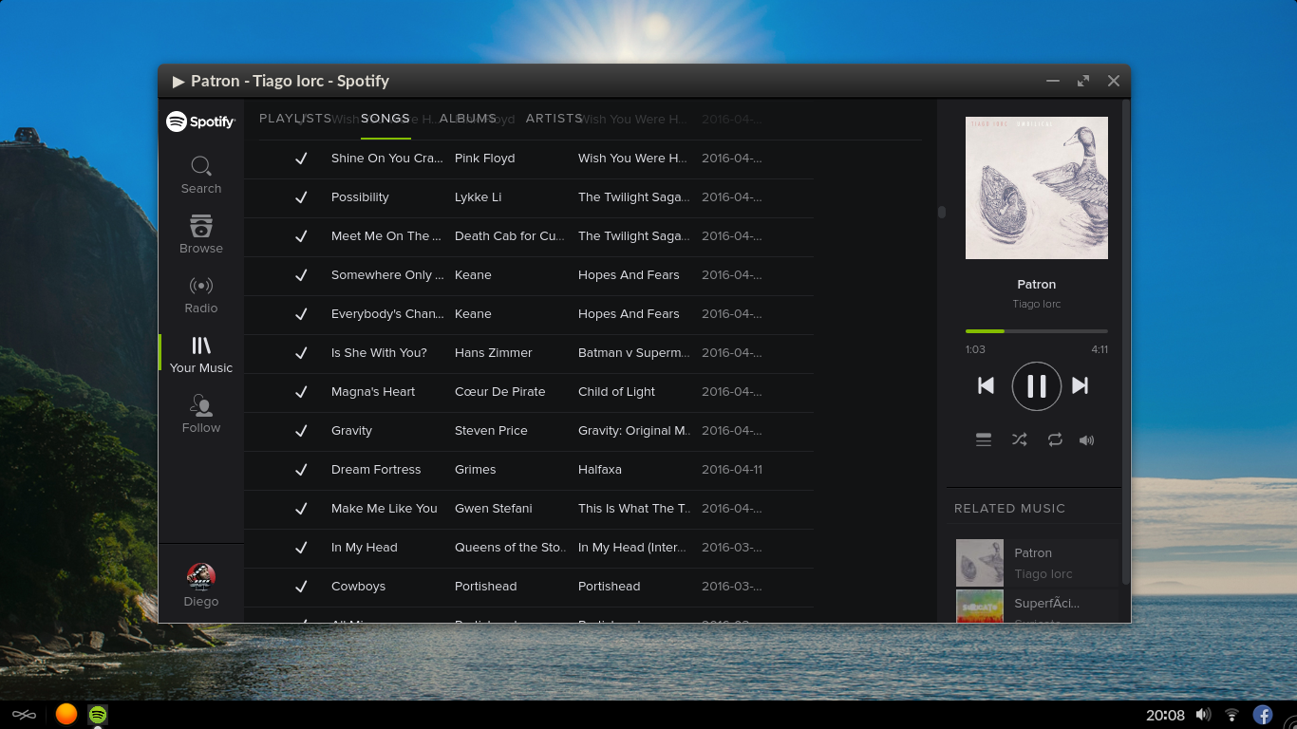
Task: Toggle the checkmark for Cowboys
Action: (301, 587)
